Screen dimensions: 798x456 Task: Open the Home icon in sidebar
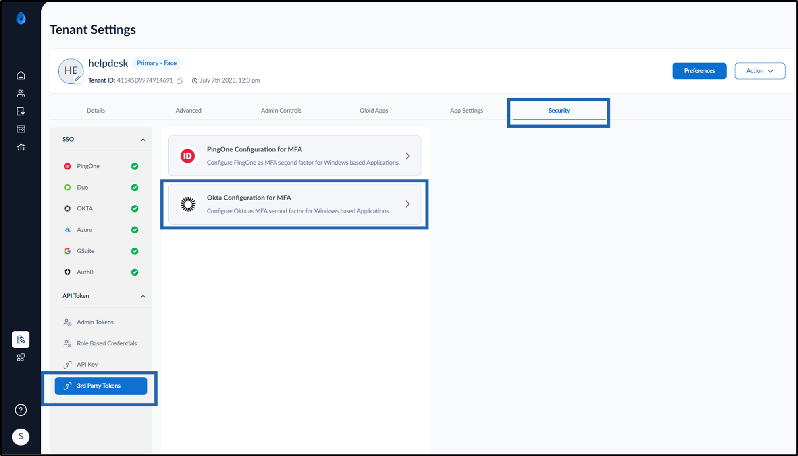pyautogui.click(x=21, y=75)
